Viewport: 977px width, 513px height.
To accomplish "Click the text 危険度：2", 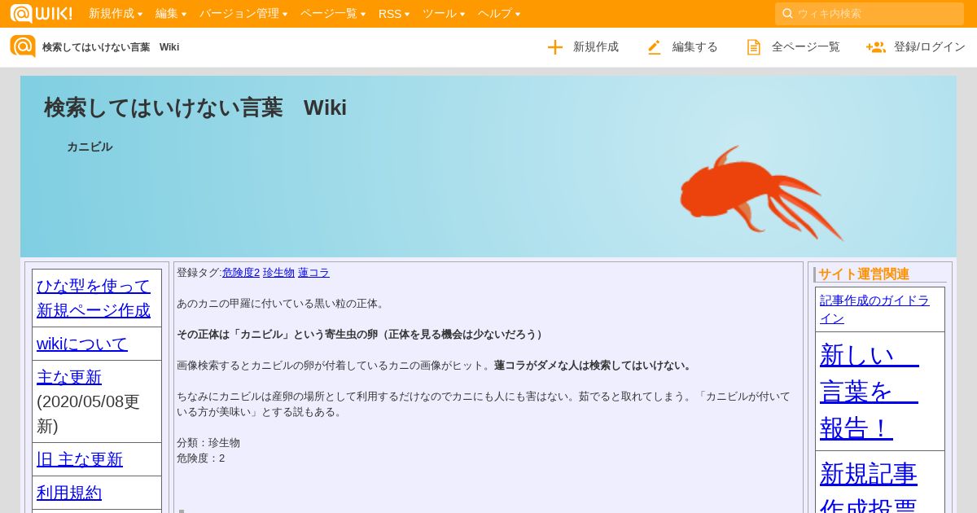I will coord(200,458).
